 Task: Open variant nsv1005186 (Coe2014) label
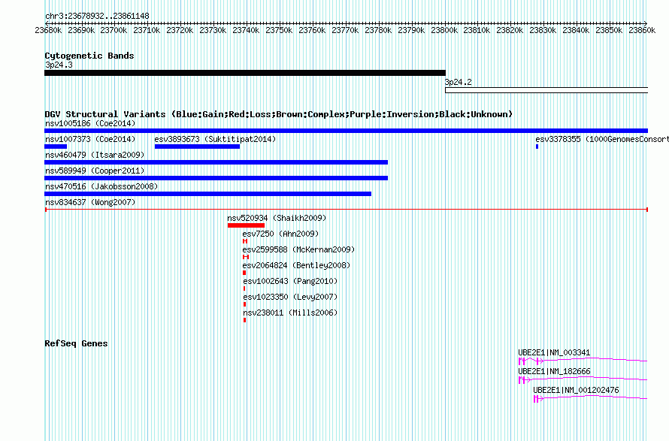tap(90, 124)
